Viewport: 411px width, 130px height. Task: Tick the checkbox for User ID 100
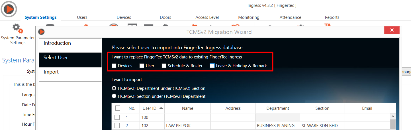117,117
